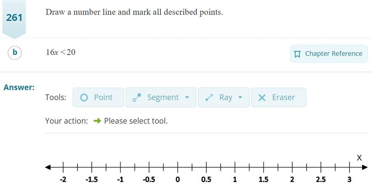Click the Ray tool arrow icon
The height and width of the screenshot is (190, 372).
click(x=209, y=98)
